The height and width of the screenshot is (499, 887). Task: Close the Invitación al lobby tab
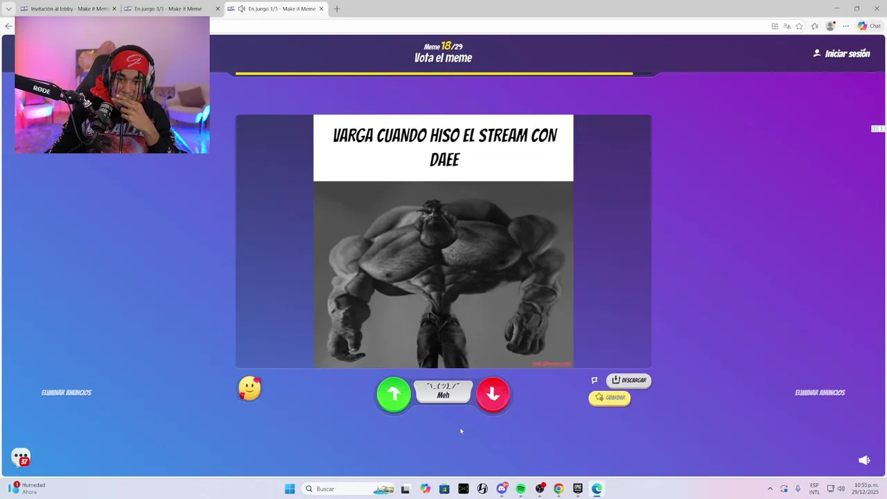114,9
